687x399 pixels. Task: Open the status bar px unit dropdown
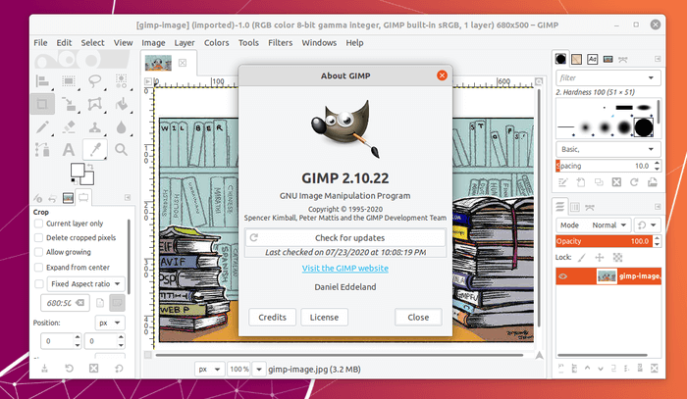(x=209, y=370)
